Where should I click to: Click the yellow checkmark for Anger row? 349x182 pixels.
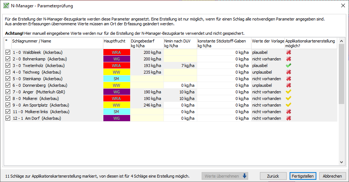pos(289,92)
